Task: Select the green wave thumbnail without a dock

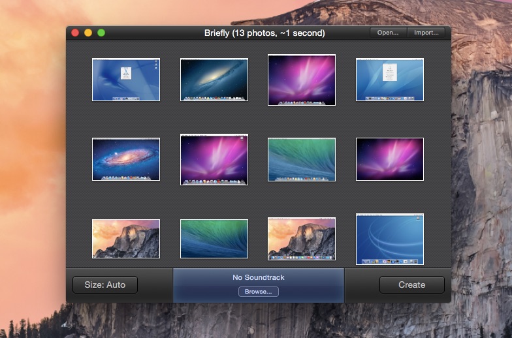Action: click(x=214, y=239)
